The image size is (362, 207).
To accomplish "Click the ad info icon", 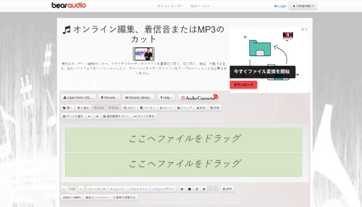I will click(303, 29).
